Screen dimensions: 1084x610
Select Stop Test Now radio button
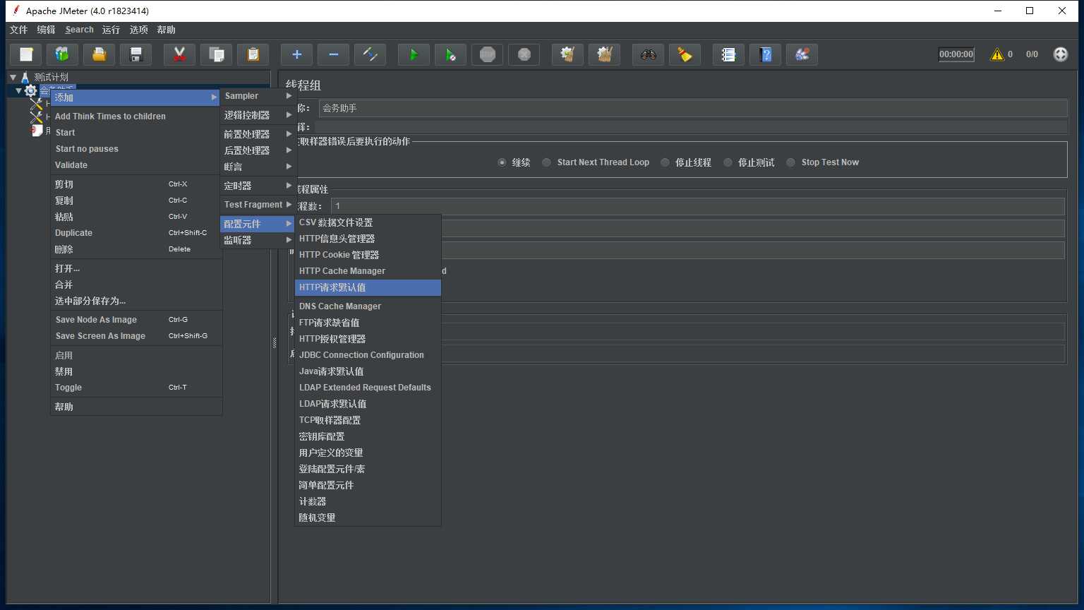click(791, 162)
